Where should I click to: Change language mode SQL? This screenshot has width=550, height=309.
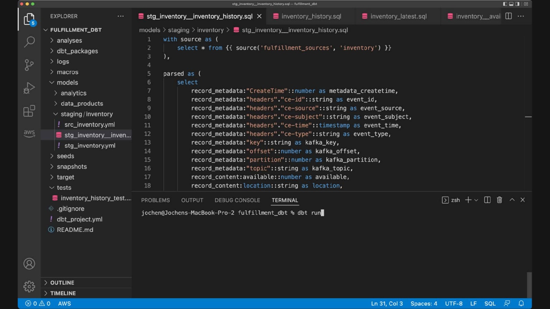pos(490,304)
